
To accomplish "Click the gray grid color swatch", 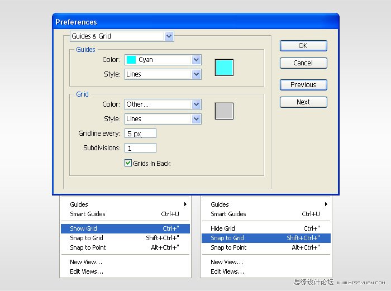I will (224, 111).
